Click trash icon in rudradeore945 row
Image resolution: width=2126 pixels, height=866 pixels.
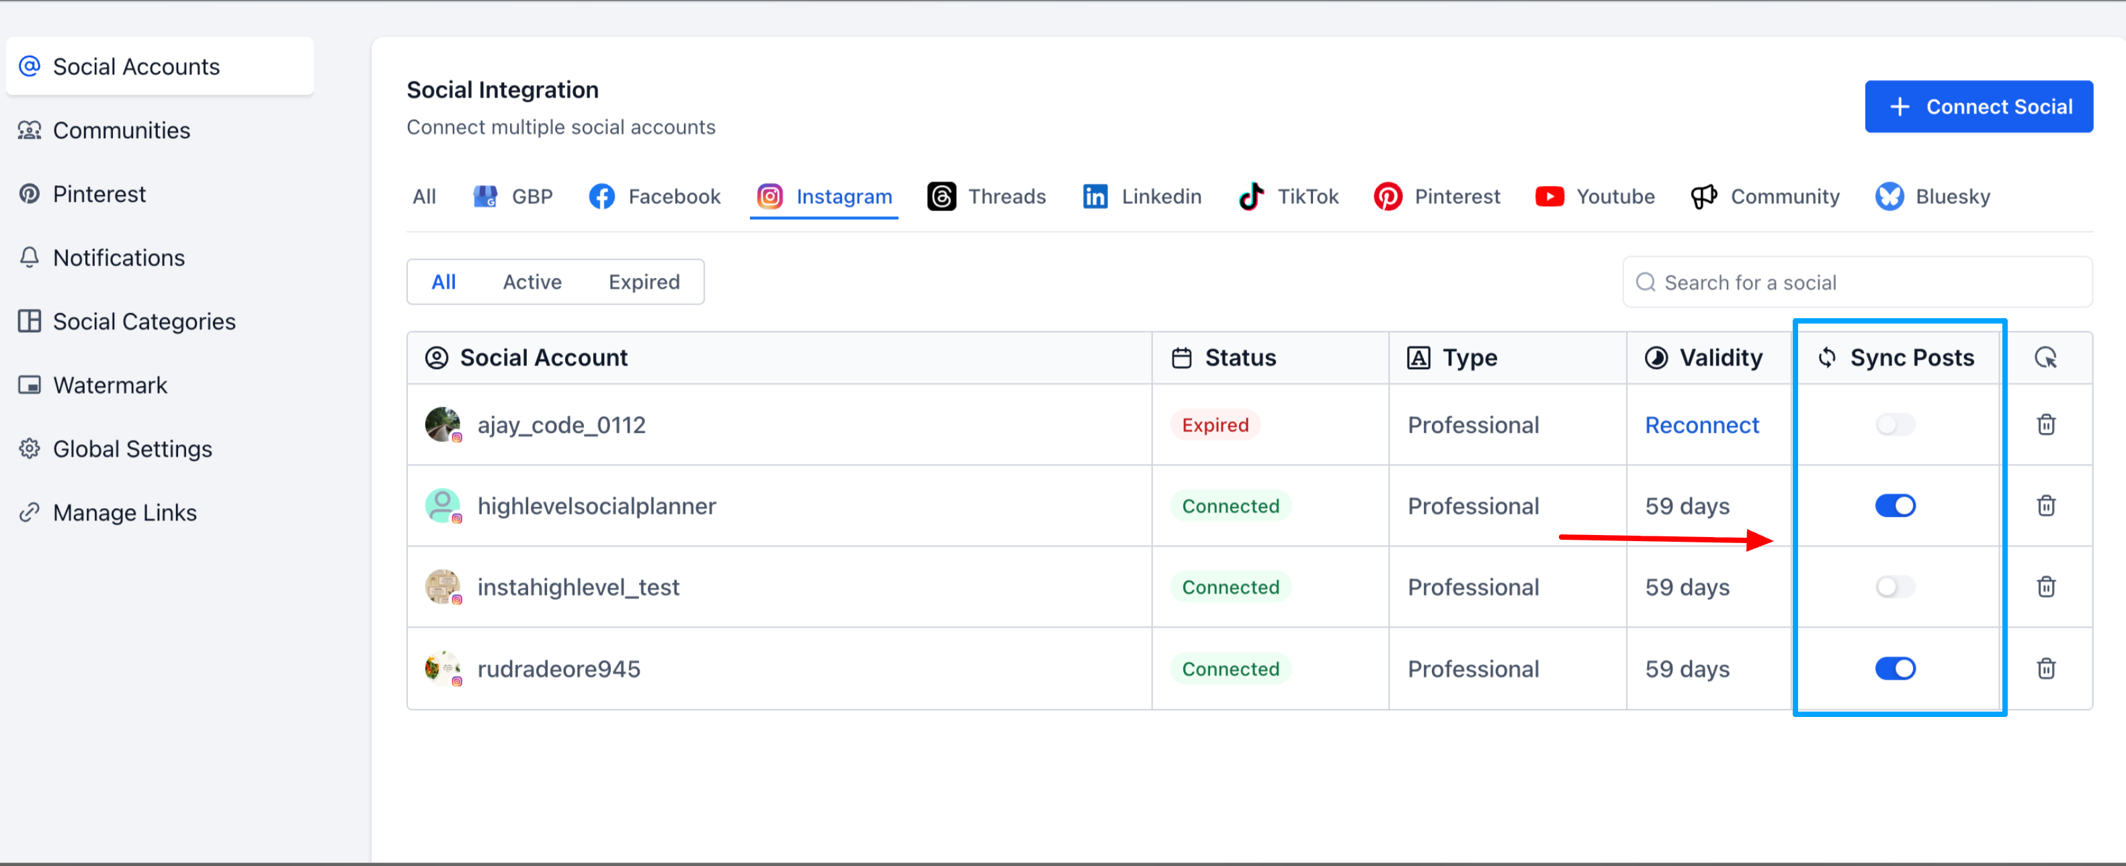2045,668
